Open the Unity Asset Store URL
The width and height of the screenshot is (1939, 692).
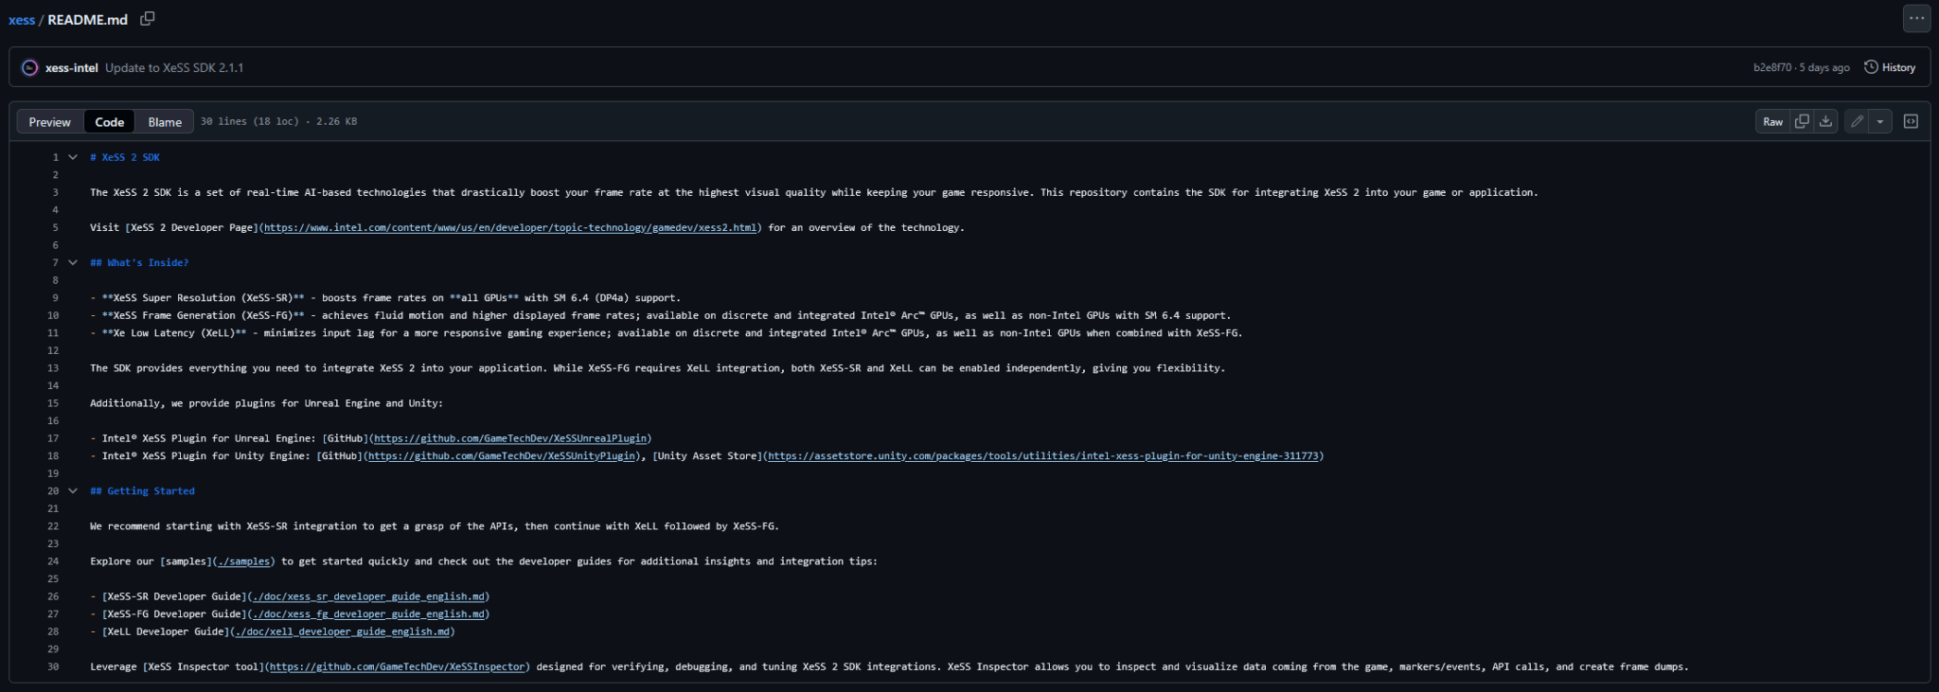(x=1043, y=455)
